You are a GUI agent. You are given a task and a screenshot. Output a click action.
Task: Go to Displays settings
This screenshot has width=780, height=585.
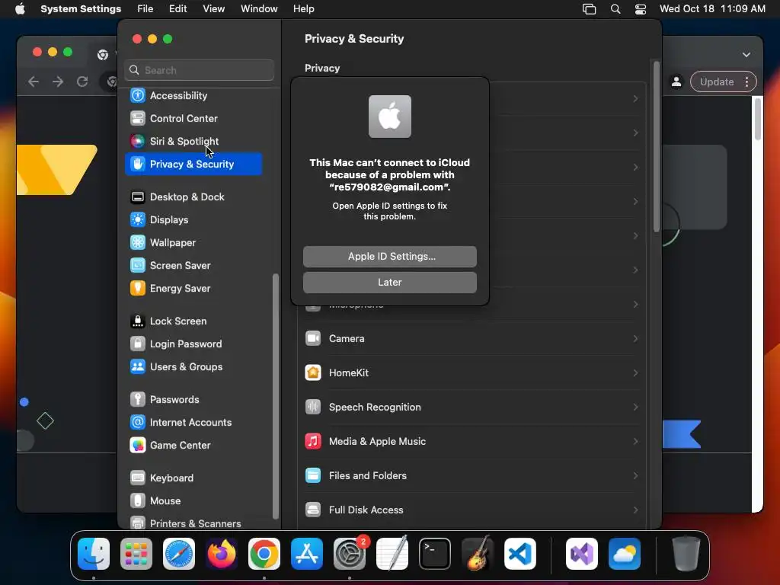(x=193, y=220)
